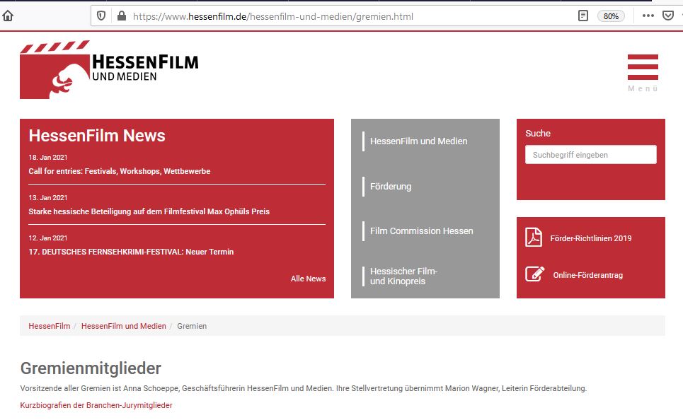Click the HessenFilm breadcrumb link
Viewport: 683px width, 420px height.
coord(49,326)
